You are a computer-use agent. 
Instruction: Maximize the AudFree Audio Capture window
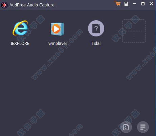point(143,4)
